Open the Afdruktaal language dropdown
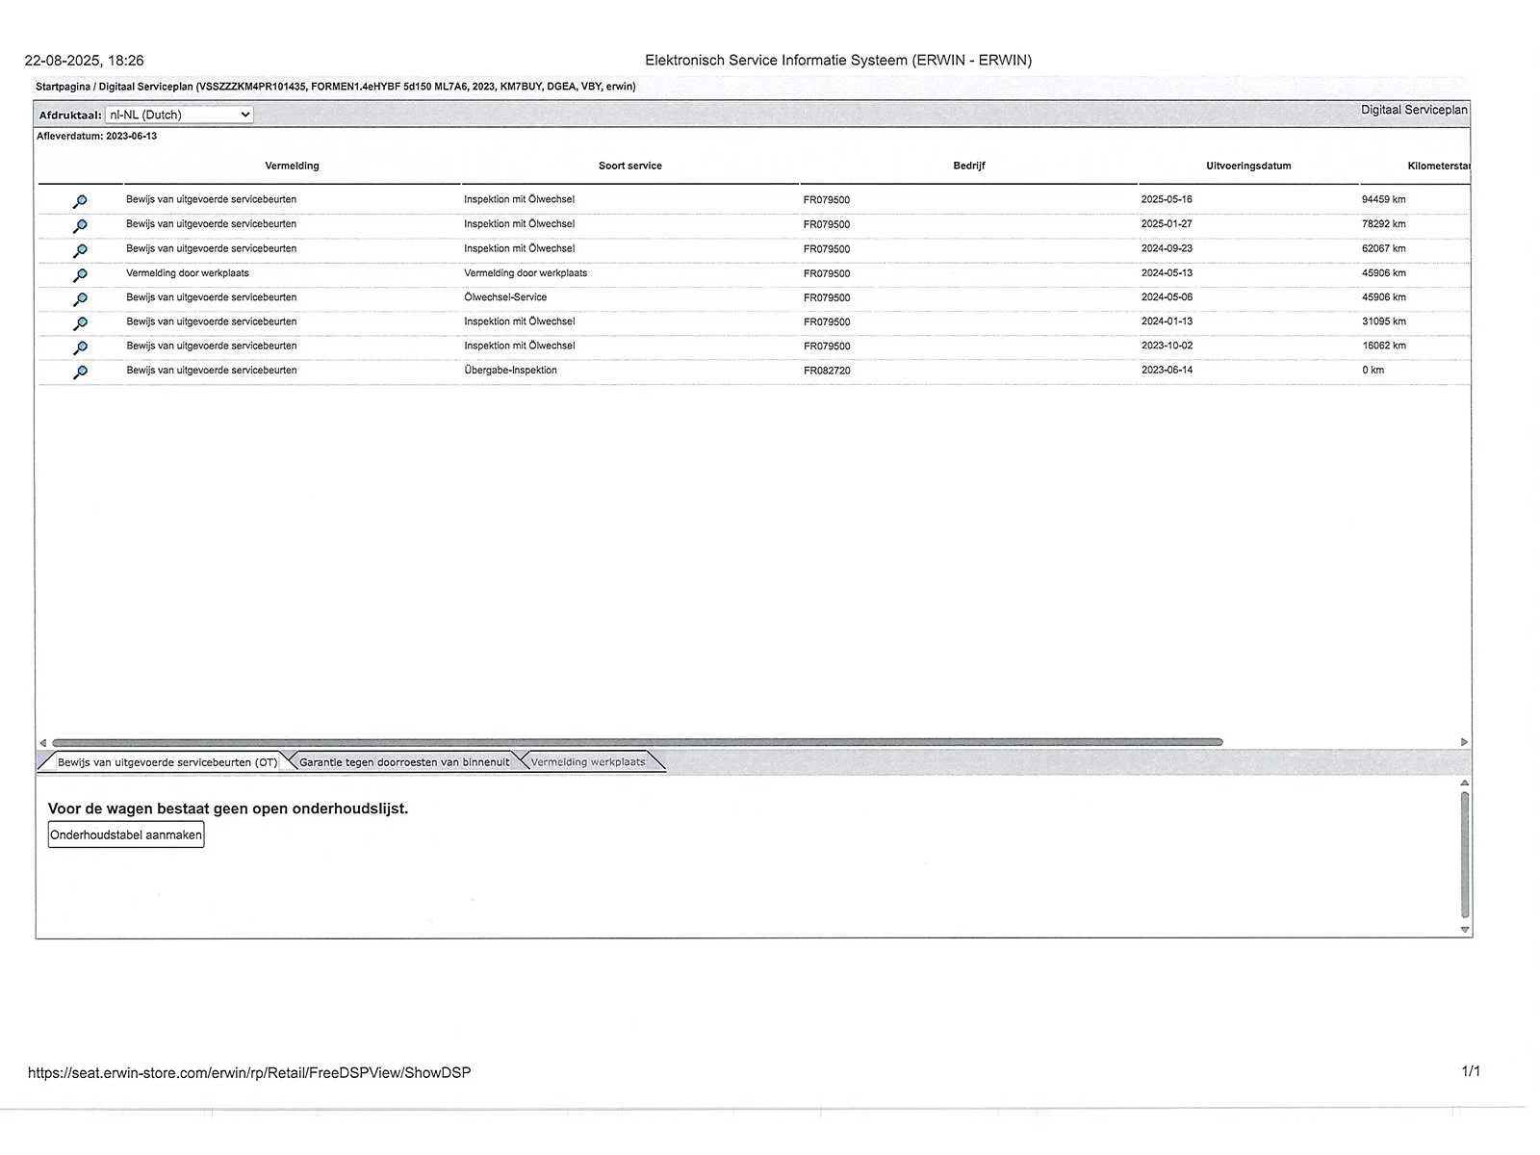The height and width of the screenshot is (1155, 1540). pos(178,115)
